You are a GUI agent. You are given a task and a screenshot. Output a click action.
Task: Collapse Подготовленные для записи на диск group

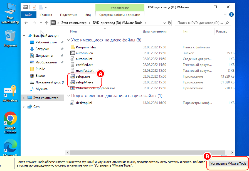tap(68, 96)
